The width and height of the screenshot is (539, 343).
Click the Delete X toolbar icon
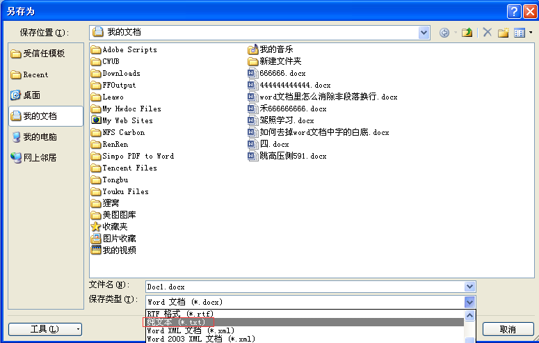coord(487,33)
